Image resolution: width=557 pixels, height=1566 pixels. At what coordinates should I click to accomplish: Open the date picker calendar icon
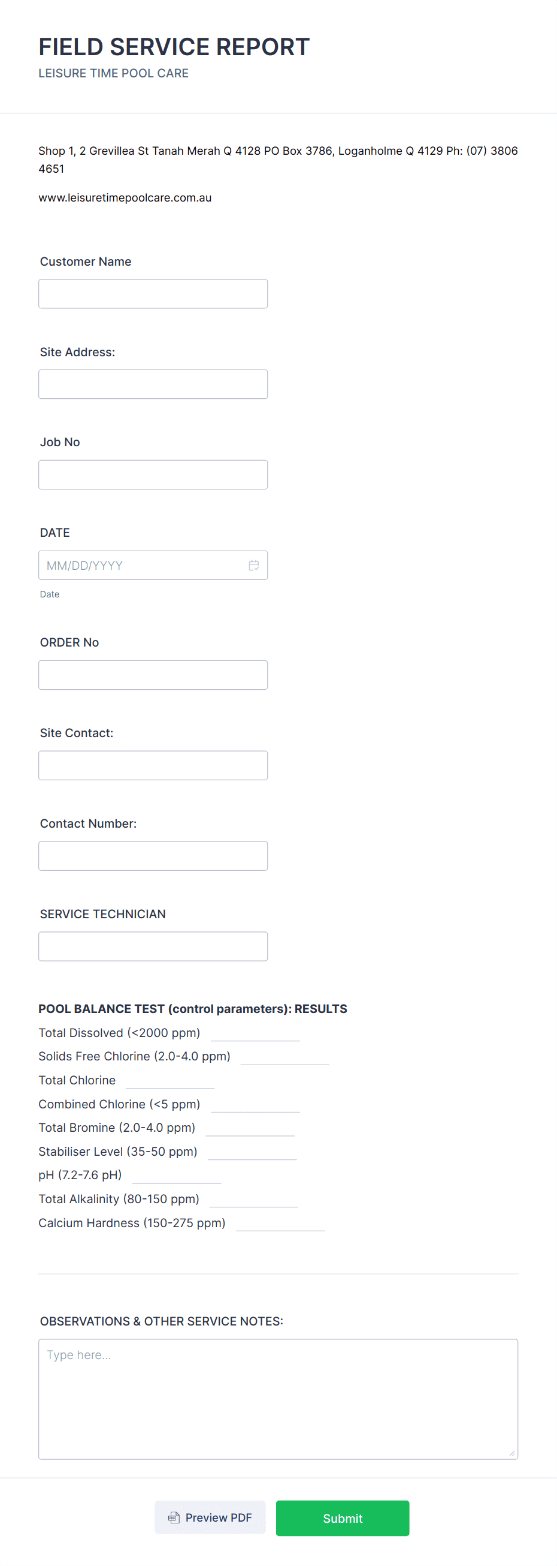[x=253, y=566]
